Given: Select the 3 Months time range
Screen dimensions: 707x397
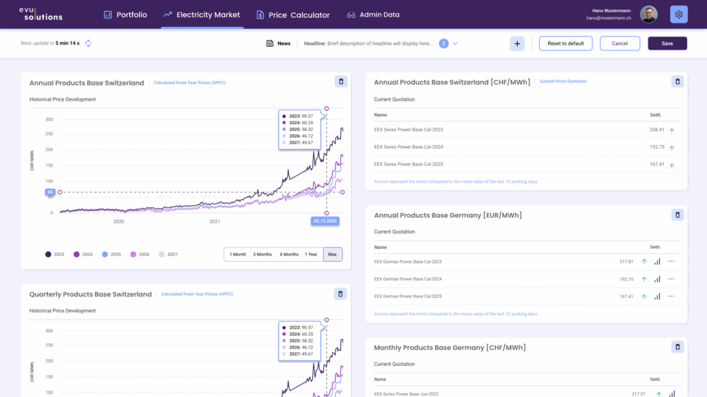Looking at the screenshot, I should pos(262,254).
